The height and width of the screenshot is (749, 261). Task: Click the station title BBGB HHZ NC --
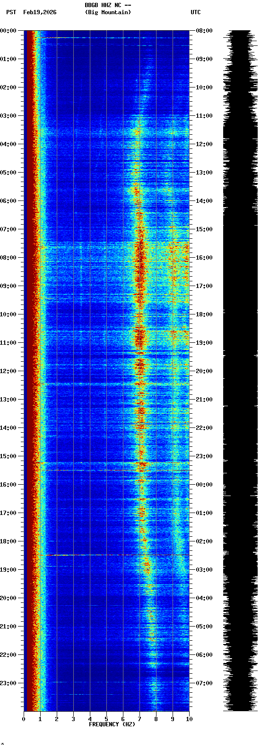pyautogui.click(x=108, y=5)
